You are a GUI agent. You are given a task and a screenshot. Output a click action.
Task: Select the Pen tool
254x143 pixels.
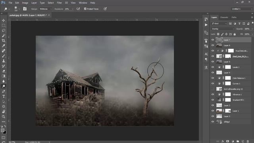(4, 91)
